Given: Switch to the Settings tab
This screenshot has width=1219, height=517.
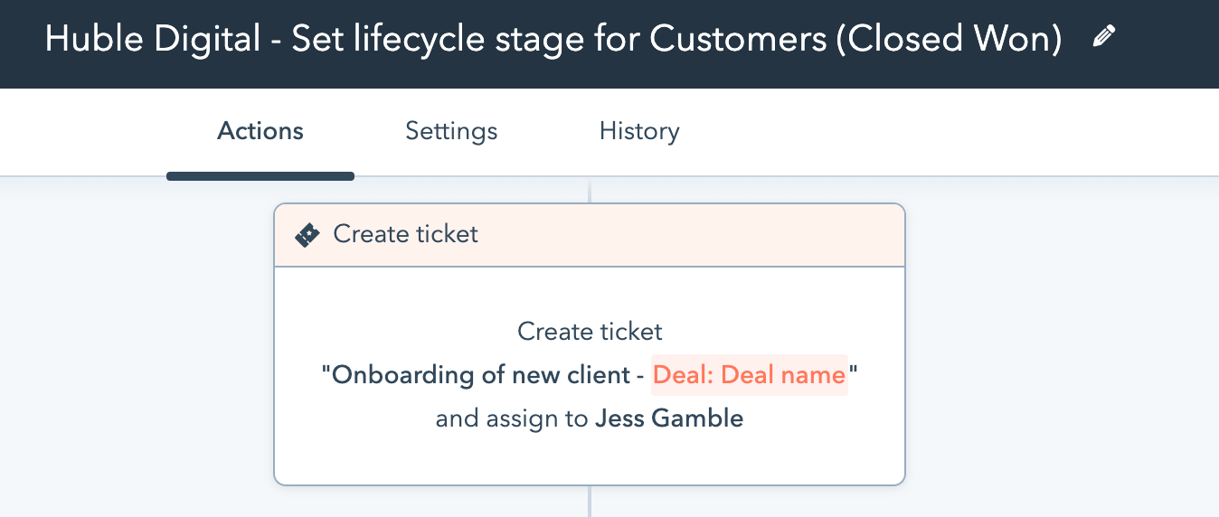Looking at the screenshot, I should point(451,131).
